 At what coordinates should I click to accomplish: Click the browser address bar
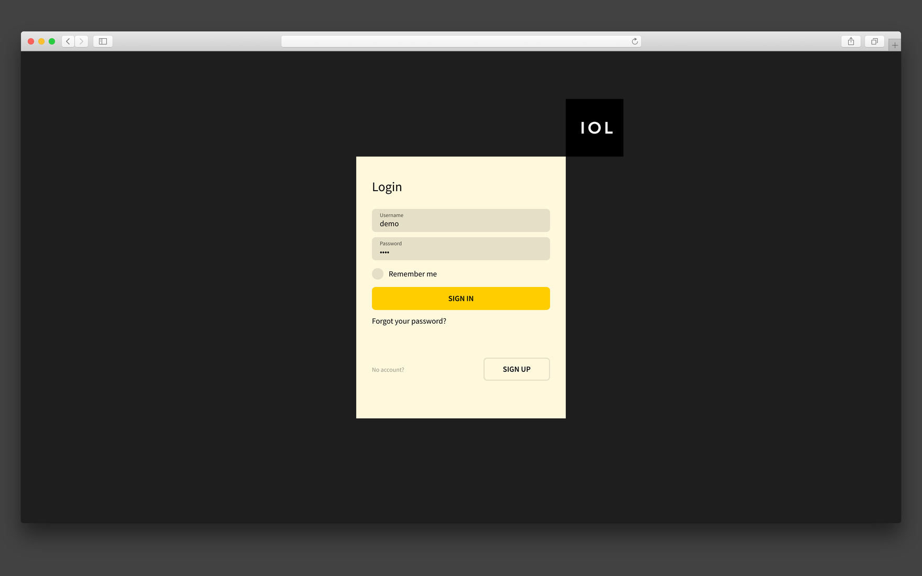(456, 41)
